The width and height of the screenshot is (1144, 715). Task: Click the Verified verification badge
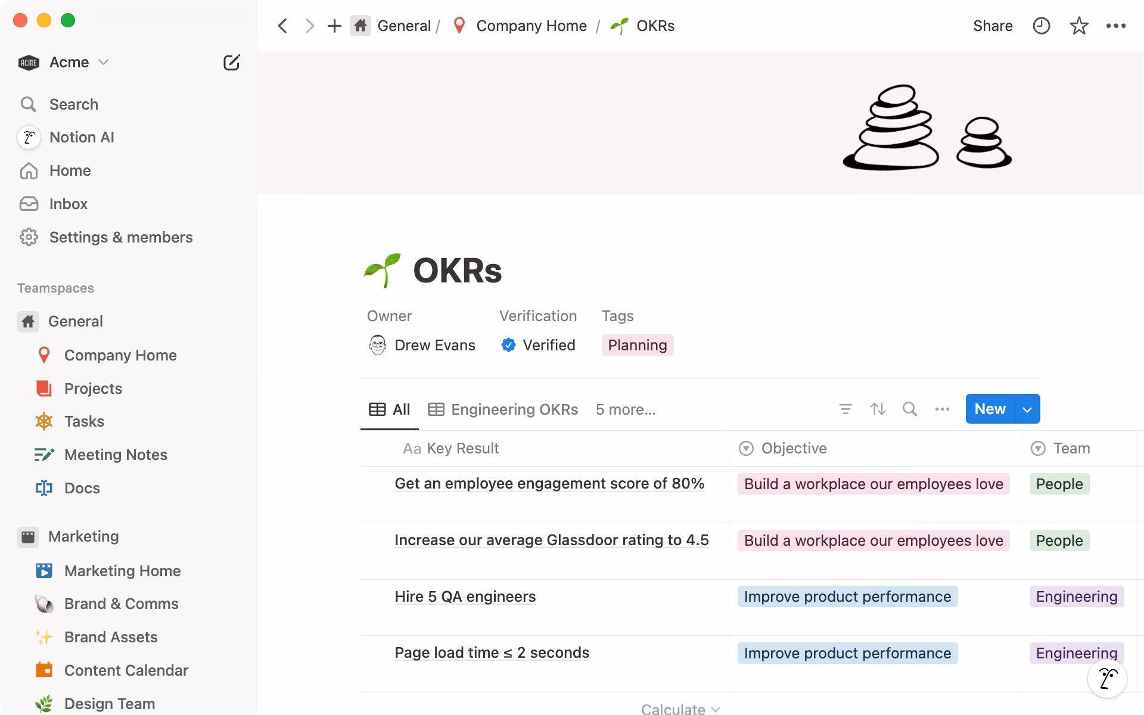pos(537,344)
